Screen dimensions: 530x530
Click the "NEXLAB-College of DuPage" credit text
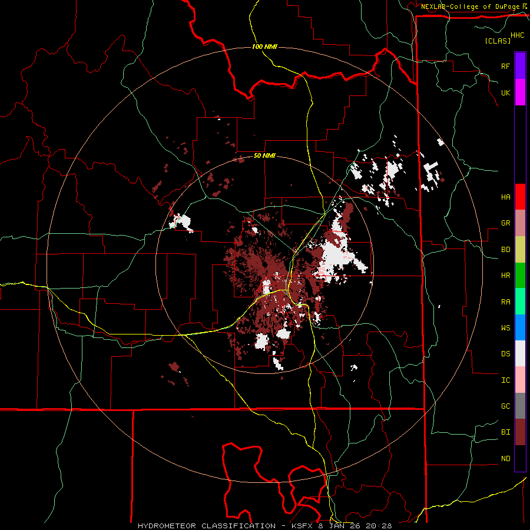pos(470,6)
